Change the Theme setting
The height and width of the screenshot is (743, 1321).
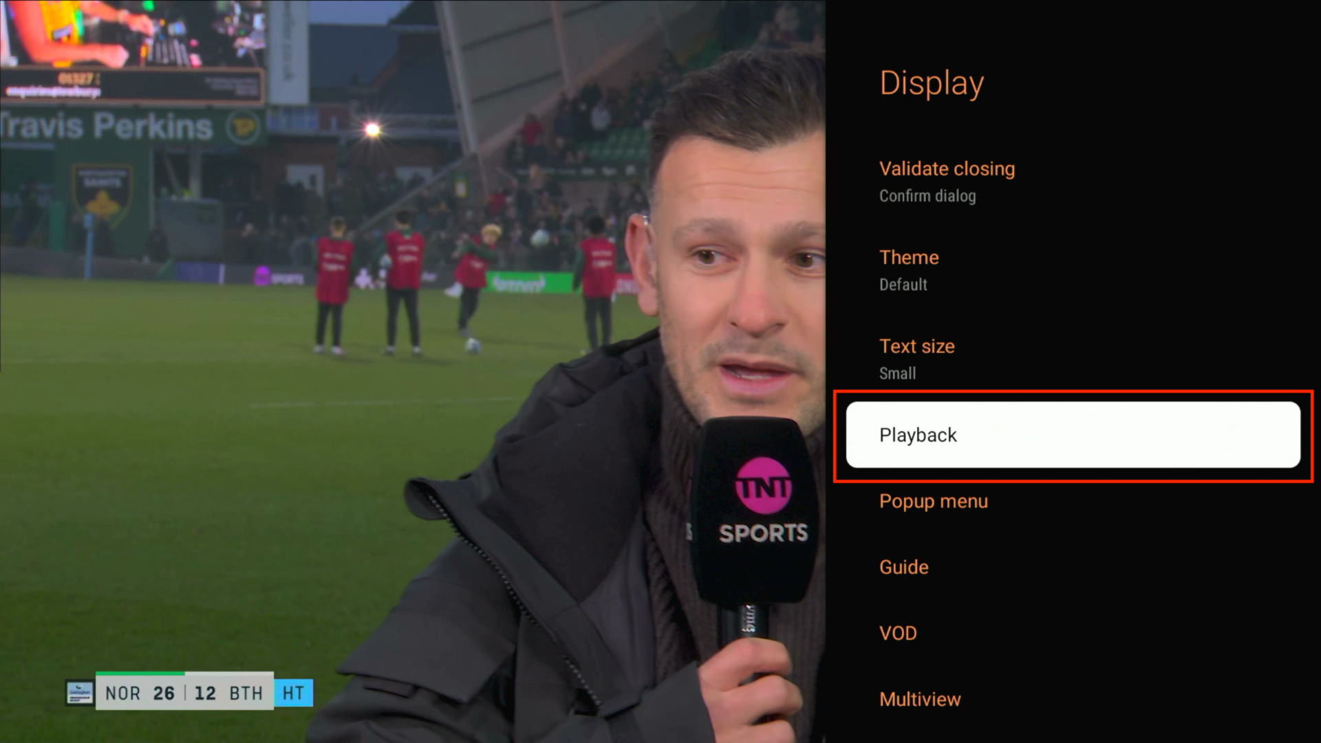[x=909, y=257]
